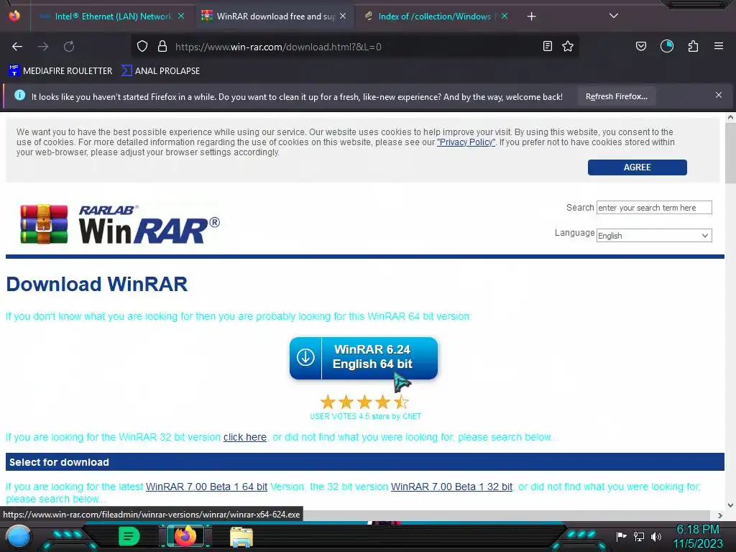Open the tracking protection shield icon
The image size is (736, 552).
coord(142,46)
